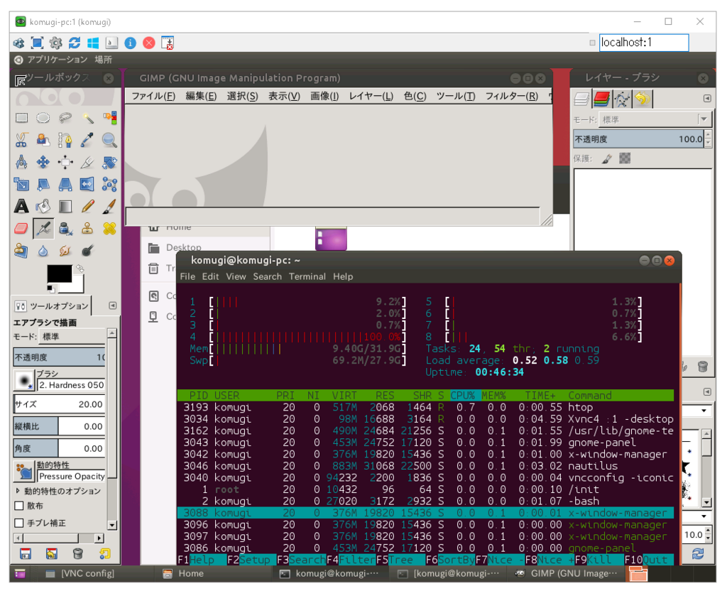Viewport: 727px width, 591px height.
Task: Select the Color Picker eyedropper tool
Action: (x=87, y=140)
